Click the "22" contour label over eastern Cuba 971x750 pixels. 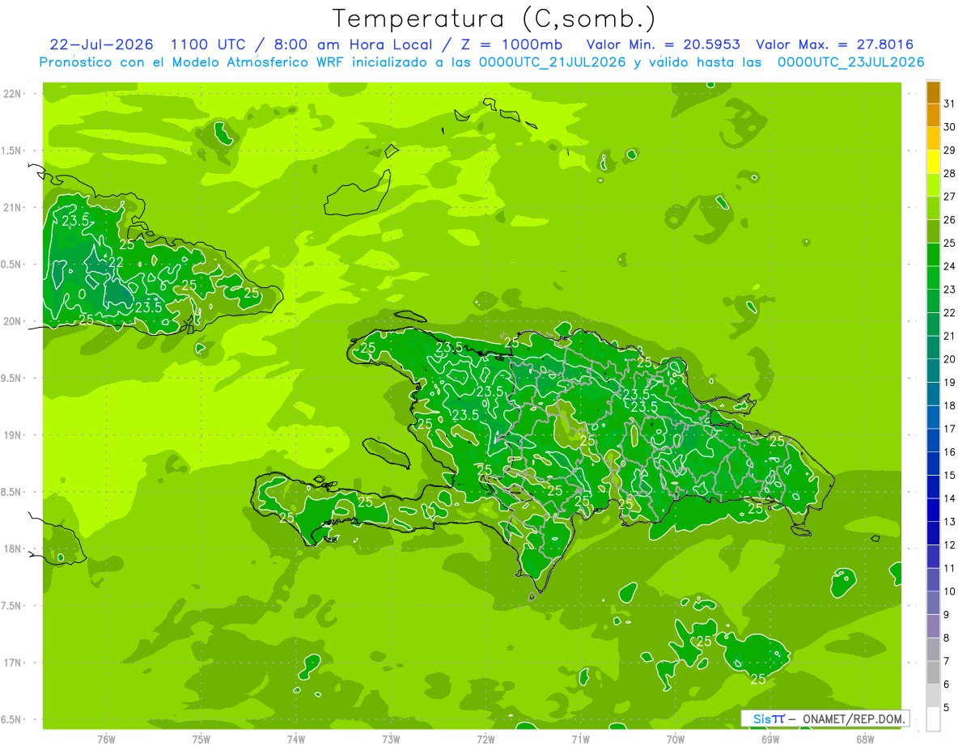(x=116, y=262)
